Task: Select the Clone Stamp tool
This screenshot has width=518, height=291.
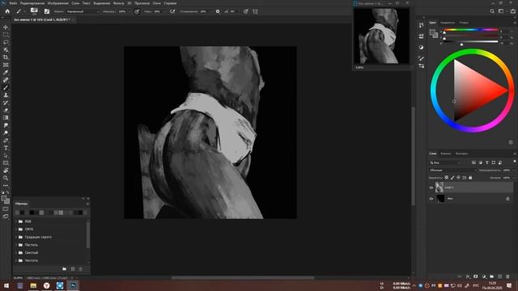Action: tap(6, 95)
